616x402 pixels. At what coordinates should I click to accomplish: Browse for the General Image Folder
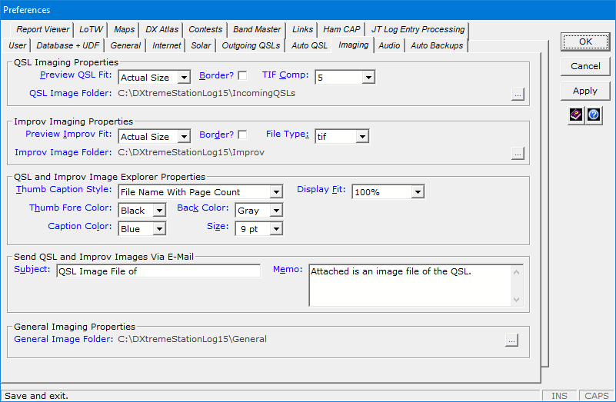(511, 340)
